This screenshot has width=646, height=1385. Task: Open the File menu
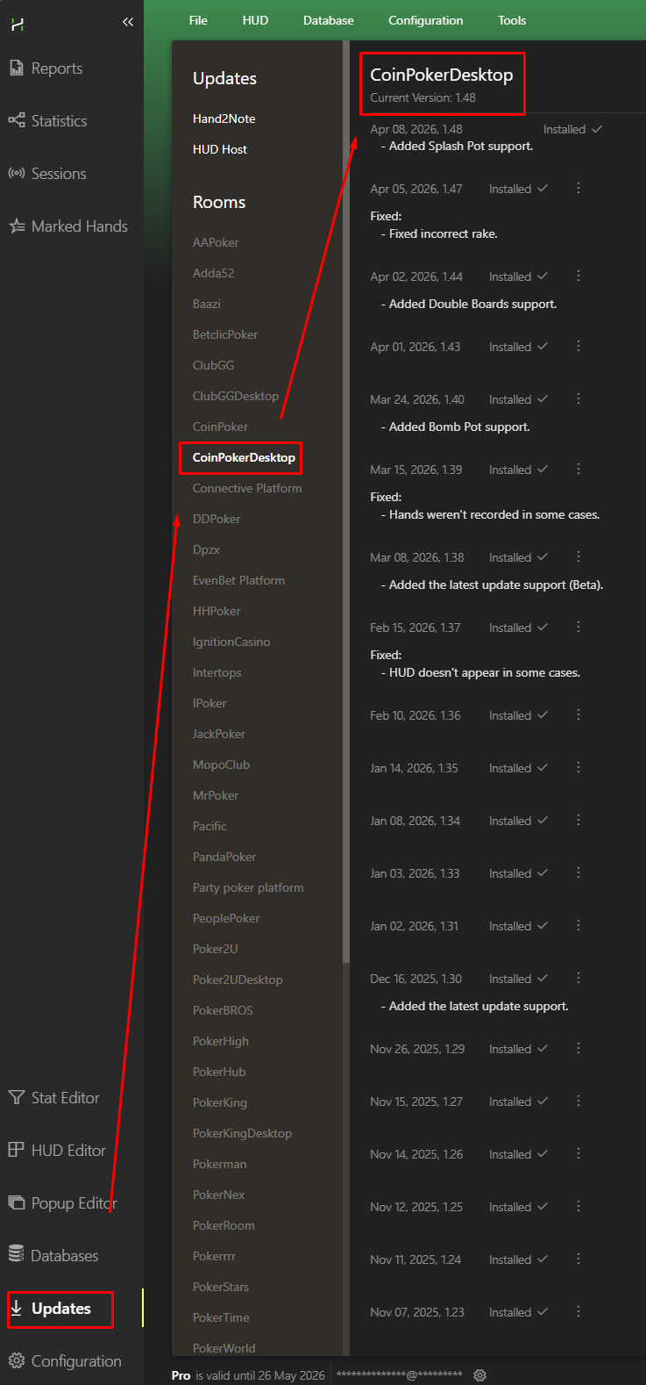pos(199,20)
